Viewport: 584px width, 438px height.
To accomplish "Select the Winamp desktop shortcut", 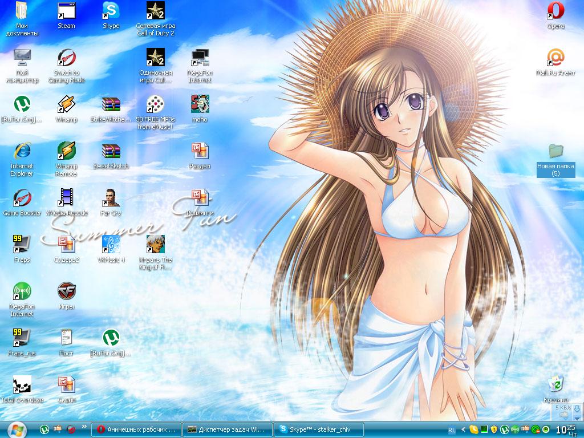I will pos(66,105).
